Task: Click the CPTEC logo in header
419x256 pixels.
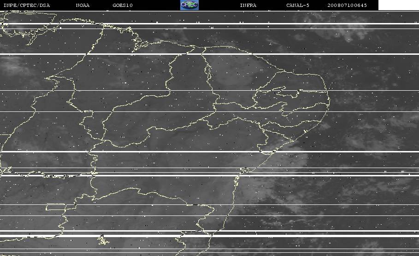Action: [x=189, y=5]
